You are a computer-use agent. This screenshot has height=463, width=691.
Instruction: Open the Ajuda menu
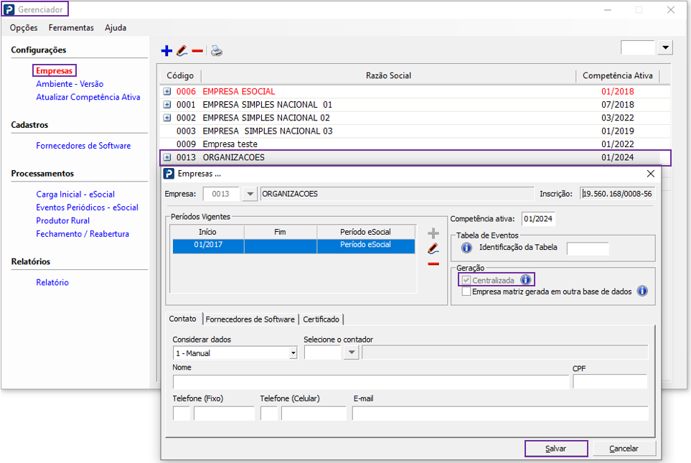[116, 28]
